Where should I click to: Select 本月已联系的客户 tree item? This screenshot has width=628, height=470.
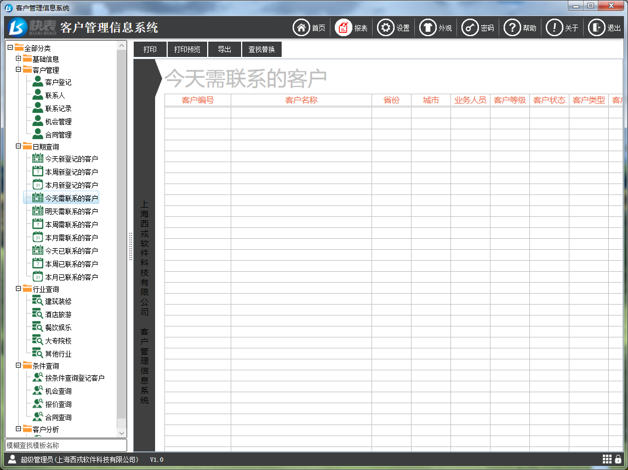(71, 277)
